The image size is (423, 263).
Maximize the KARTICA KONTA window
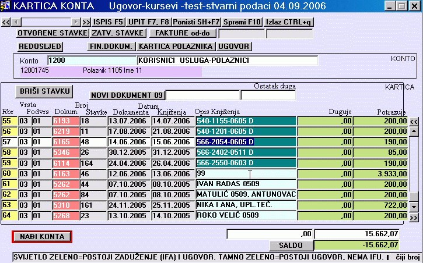pyautogui.click(x=402, y=6)
